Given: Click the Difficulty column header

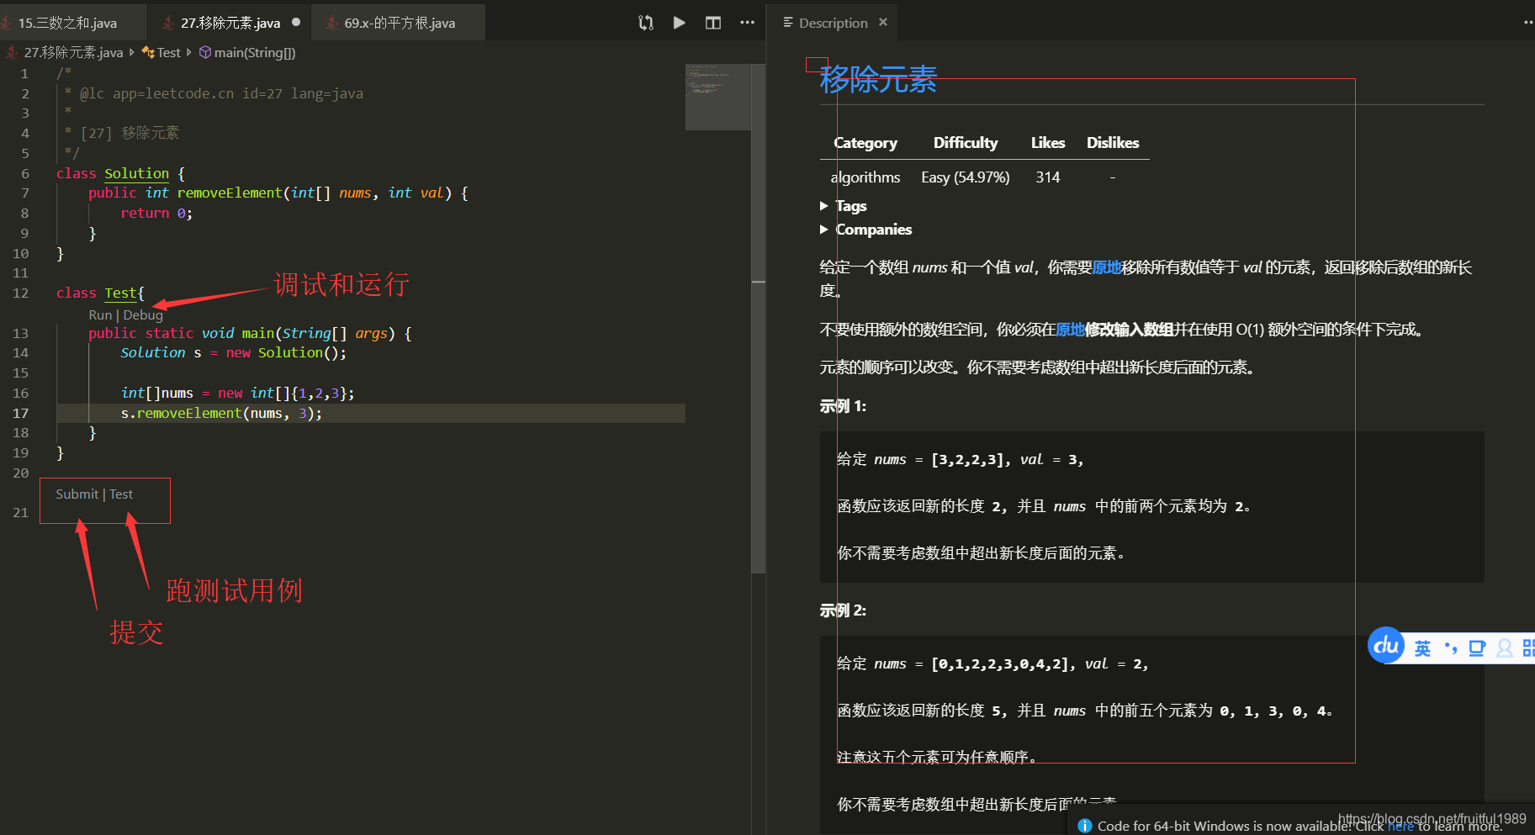Looking at the screenshot, I should [x=966, y=143].
